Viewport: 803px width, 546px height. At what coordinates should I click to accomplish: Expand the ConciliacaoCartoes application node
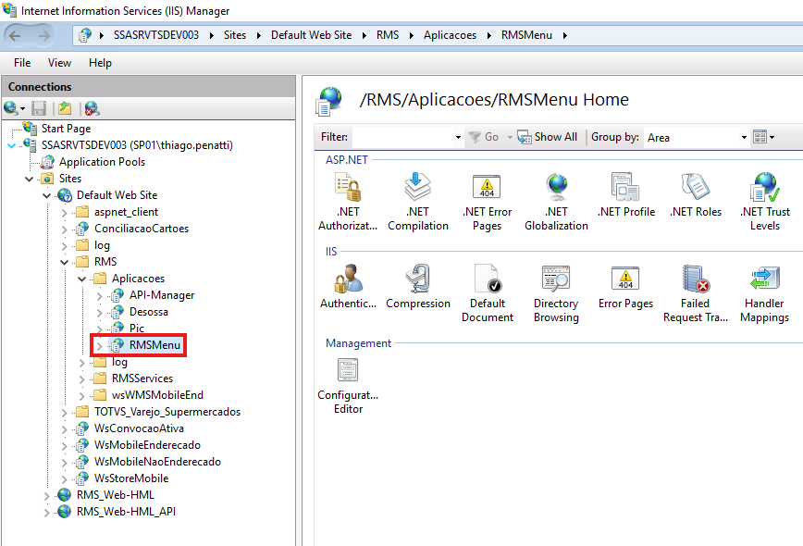(x=64, y=230)
